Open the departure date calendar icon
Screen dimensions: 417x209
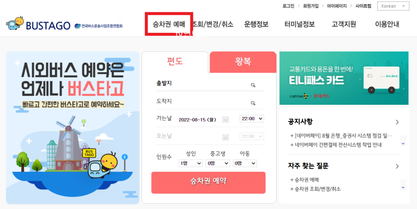pos(225,119)
